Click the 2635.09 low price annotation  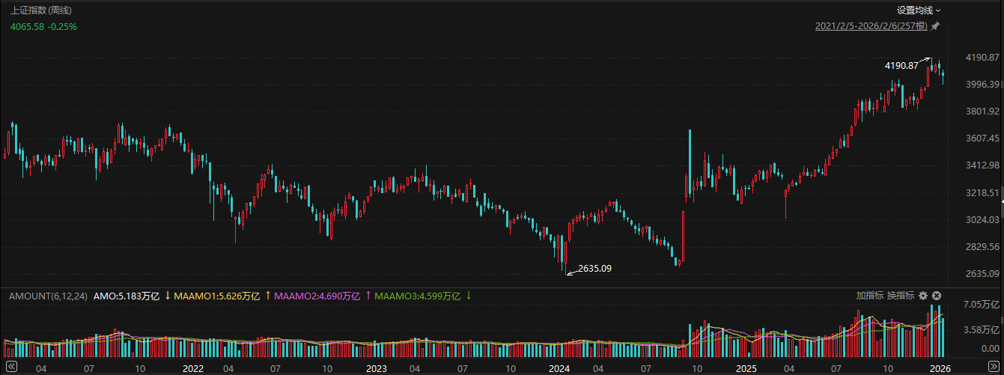coord(595,268)
